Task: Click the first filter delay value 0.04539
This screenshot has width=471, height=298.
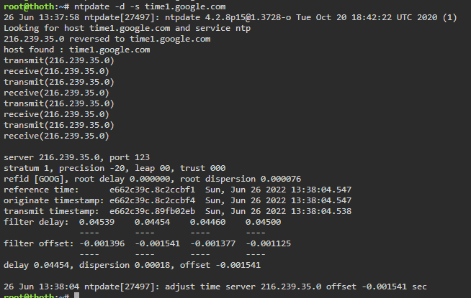Action: pyautogui.click(x=97, y=222)
